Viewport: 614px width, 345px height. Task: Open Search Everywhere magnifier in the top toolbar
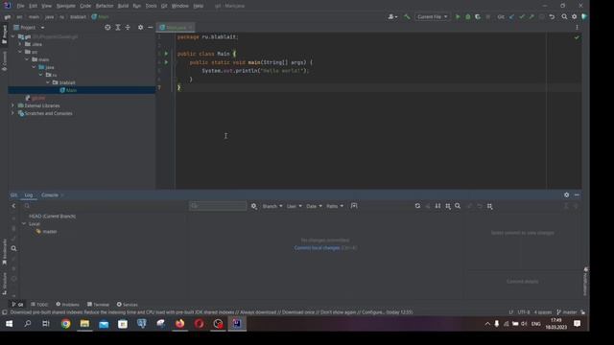(564, 17)
